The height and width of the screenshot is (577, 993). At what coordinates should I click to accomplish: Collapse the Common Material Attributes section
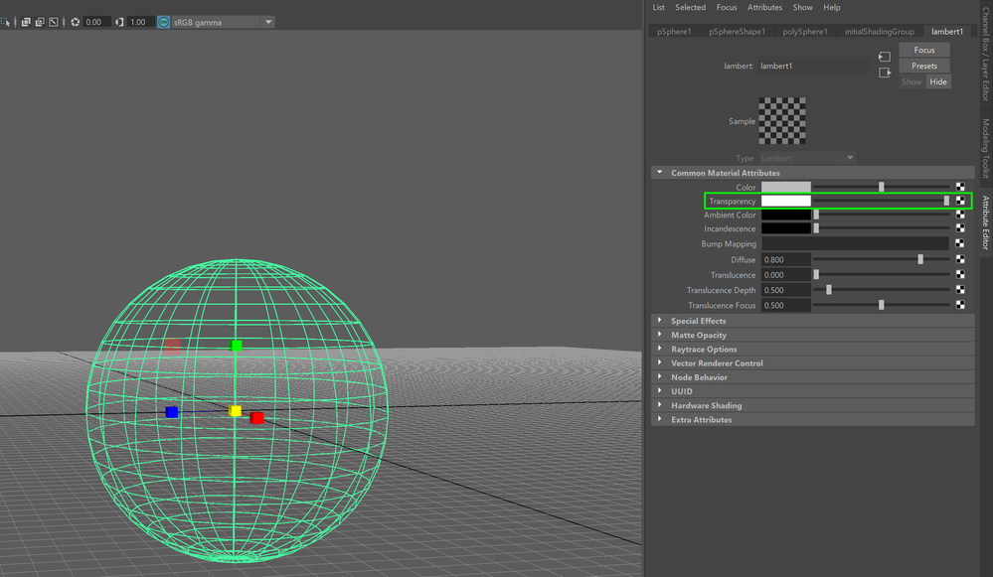point(660,172)
